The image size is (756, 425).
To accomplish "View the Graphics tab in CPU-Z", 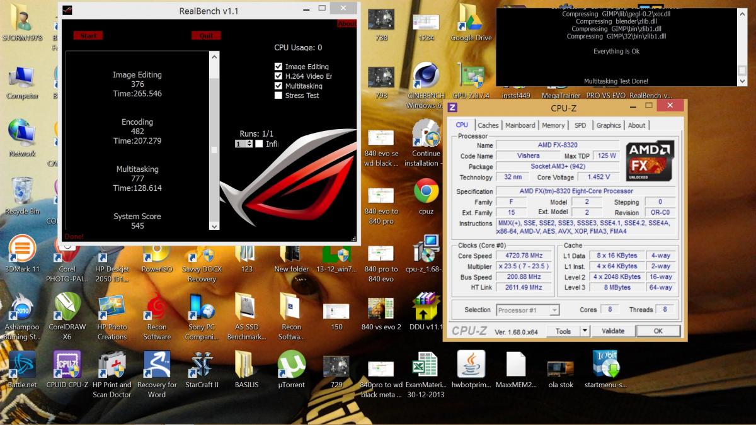I will [x=609, y=125].
